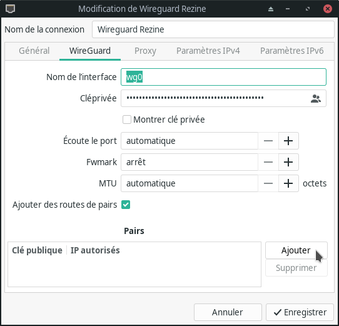Increase Fwmark value with plus button

[288, 162]
